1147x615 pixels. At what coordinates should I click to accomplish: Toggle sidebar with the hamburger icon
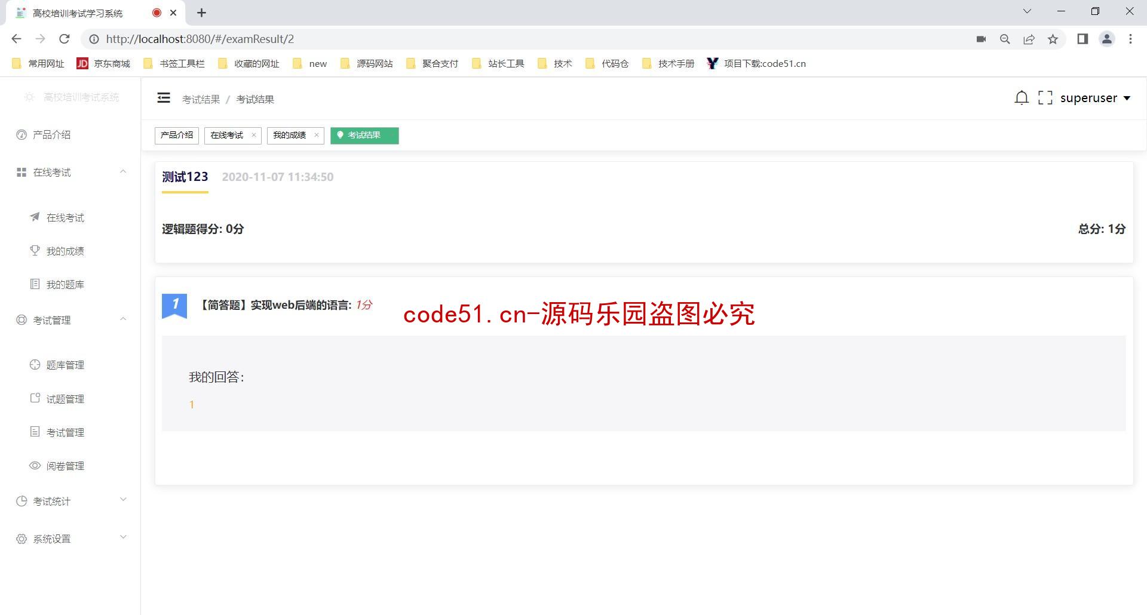click(164, 98)
